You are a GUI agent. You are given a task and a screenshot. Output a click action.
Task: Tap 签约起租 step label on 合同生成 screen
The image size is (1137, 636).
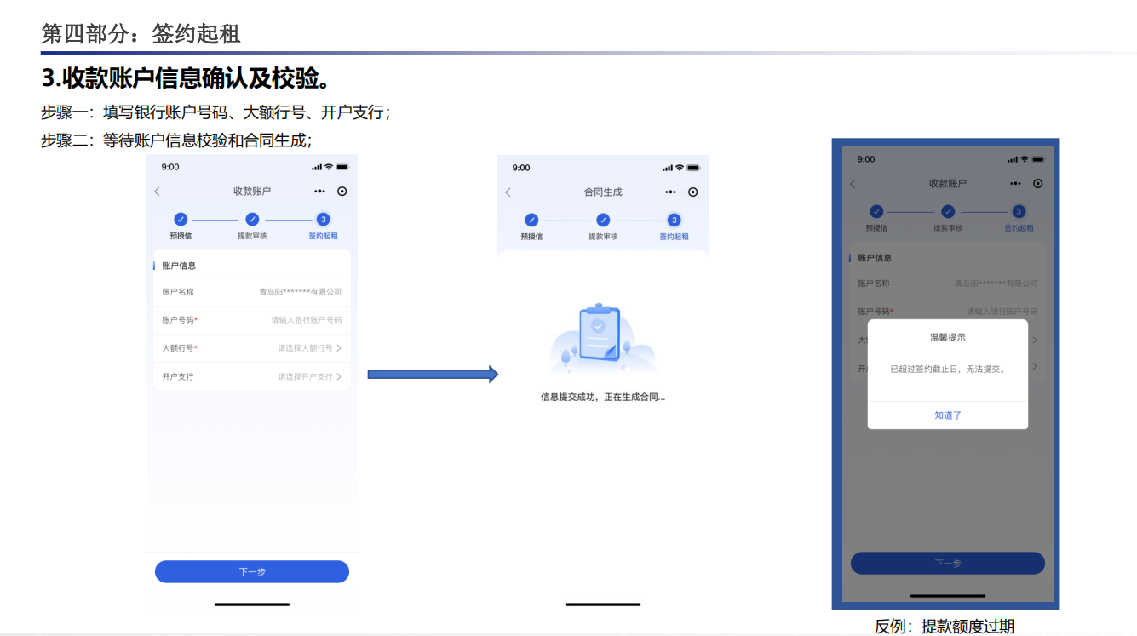point(675,237)
